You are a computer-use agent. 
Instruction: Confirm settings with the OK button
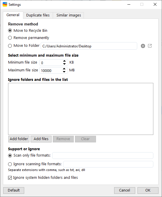(148, 190)
